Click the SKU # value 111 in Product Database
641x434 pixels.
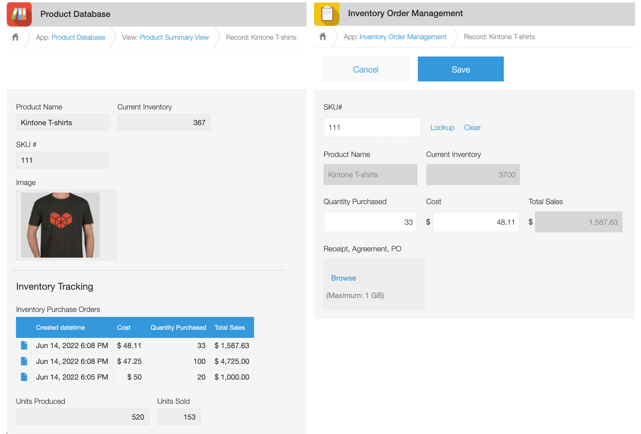[62, 160]
